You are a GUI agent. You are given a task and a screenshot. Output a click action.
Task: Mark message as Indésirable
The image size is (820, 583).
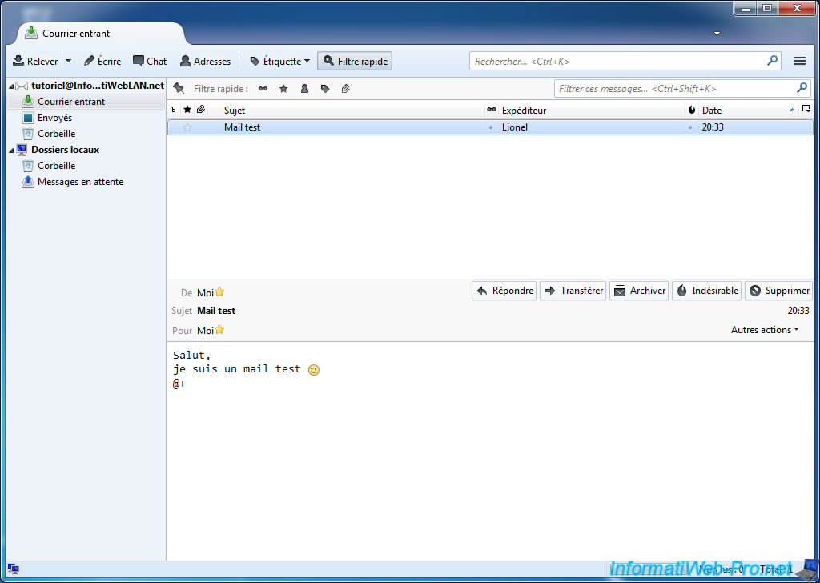706,291
